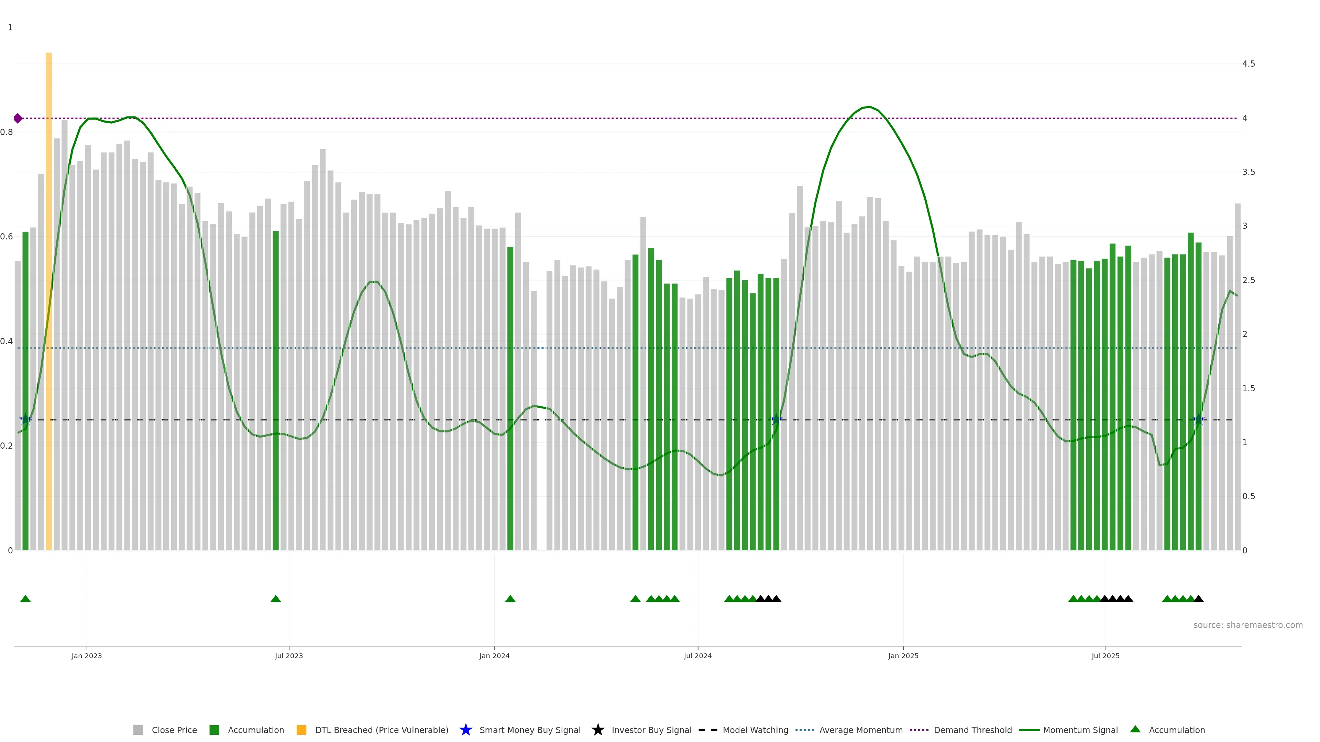Click the green Accumulation triangle legend icon
Image resolution: width=1320 pixels, height=742 pixels.
coord(1135,729)
